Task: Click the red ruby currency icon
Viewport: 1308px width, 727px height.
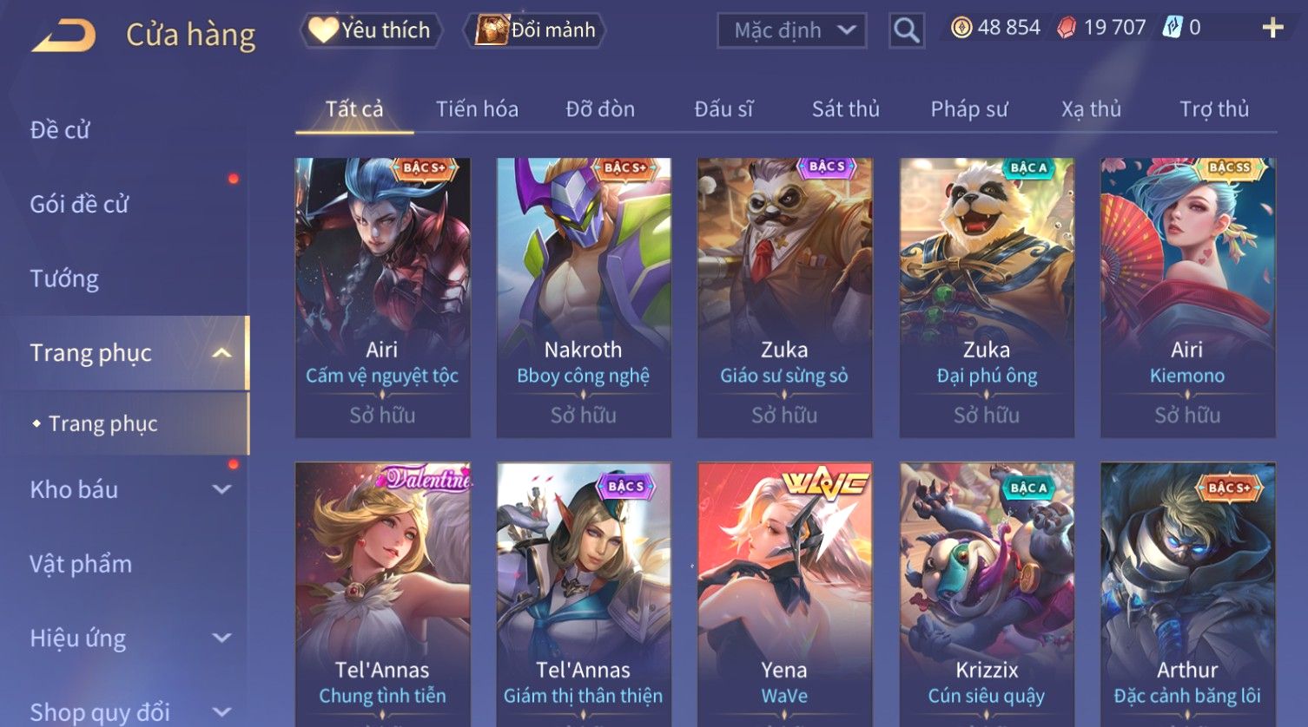Action: pyautogui.click(x=1066, y=28)
